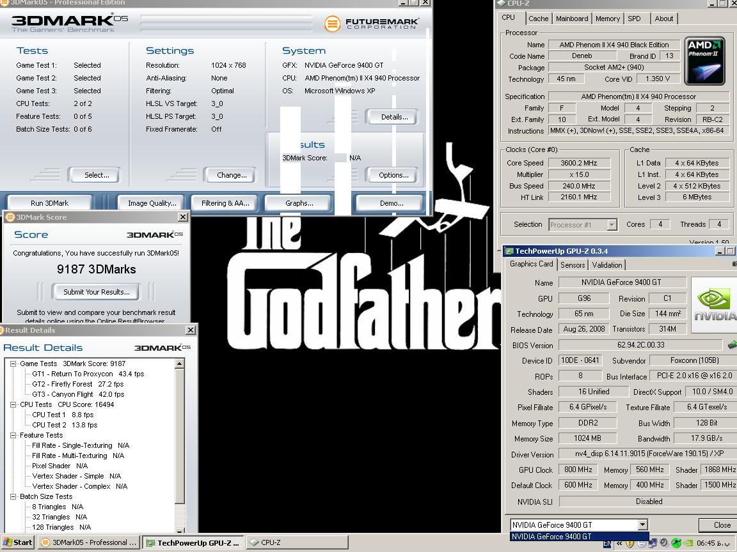Image resolution: width=737 pixels, height=552 pixels.
Task: Expand hidden tray icons with double chevron
Action: 619,544
